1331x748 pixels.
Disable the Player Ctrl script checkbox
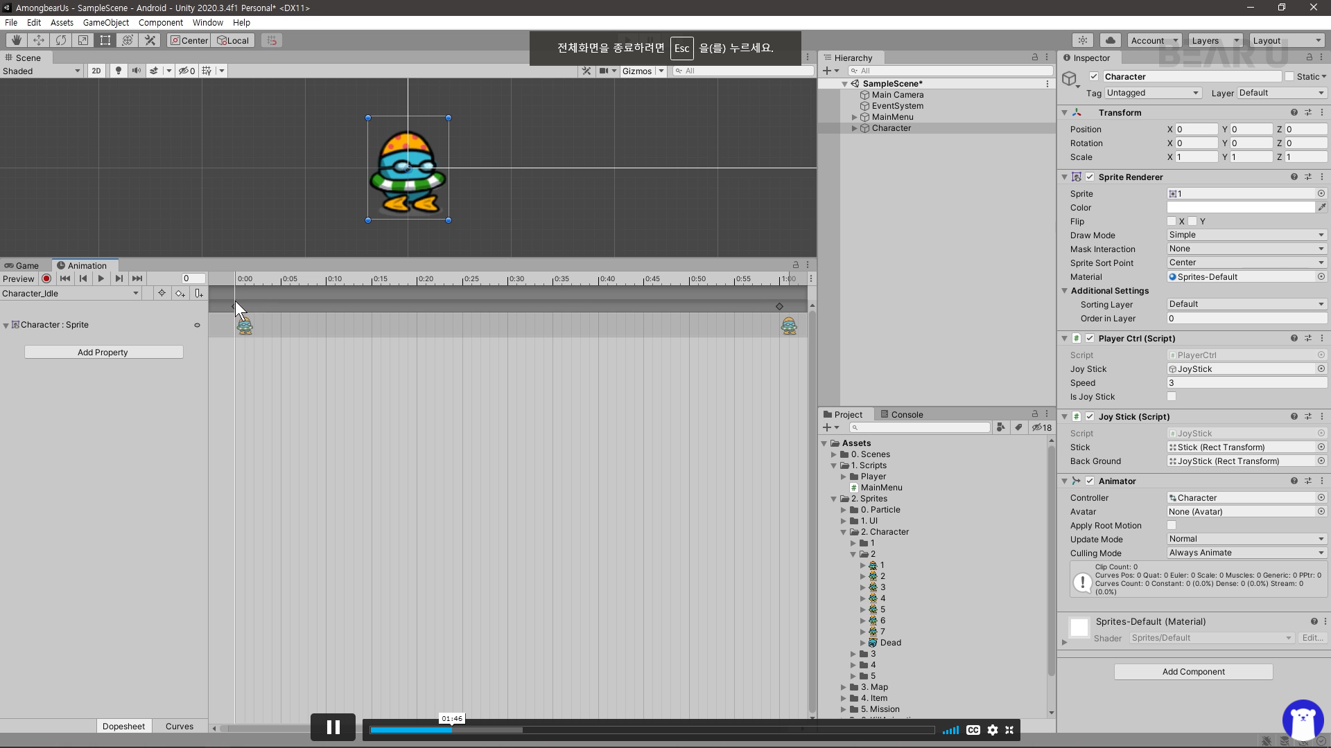1090,338
